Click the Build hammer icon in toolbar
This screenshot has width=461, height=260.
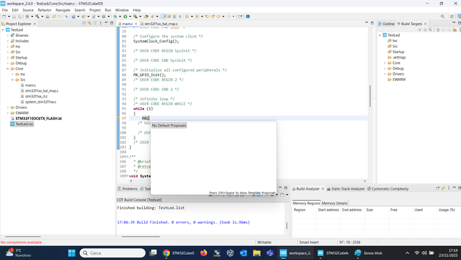tap(38, 16)
